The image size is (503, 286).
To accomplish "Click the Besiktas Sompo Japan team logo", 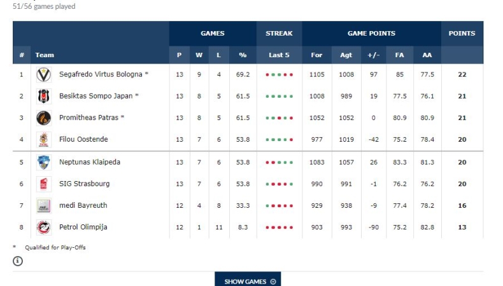I will [43, 96].
